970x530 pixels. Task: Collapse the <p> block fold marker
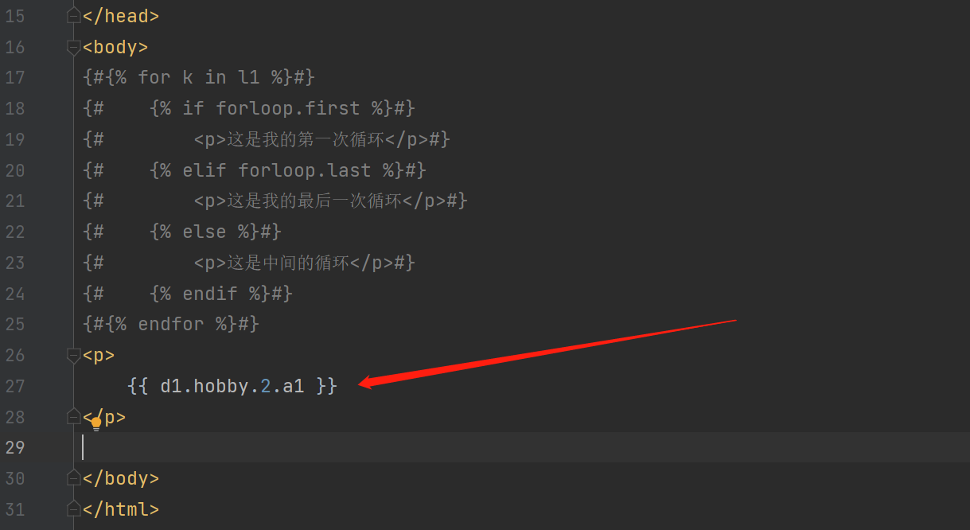pyautogui.click(x=74, y=355)
